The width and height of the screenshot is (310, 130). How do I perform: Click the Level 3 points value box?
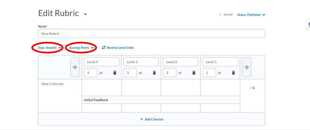click(130, 73)
